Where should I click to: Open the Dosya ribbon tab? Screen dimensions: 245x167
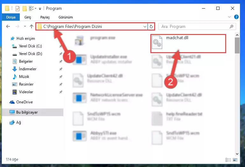pos(11,17)
